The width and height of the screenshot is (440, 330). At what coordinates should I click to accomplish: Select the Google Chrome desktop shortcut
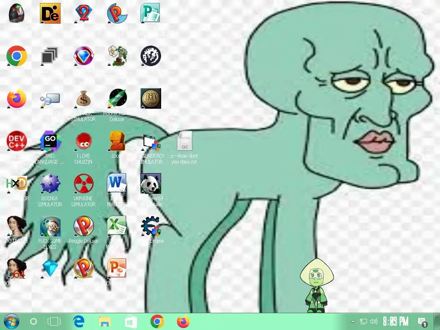coord(17,56)
